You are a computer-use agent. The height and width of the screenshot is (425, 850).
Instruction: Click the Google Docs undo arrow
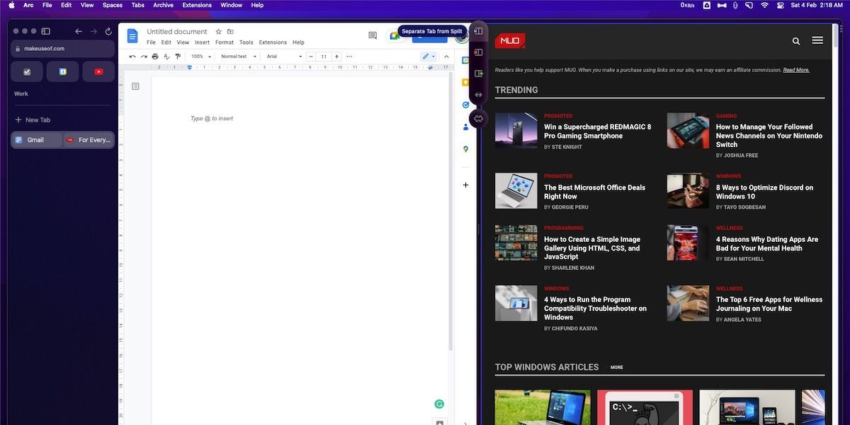click(132, 57)
